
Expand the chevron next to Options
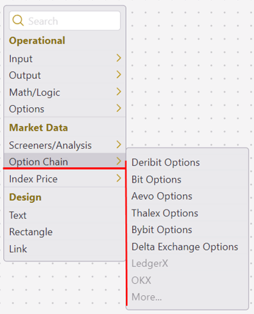click(119, 108)
